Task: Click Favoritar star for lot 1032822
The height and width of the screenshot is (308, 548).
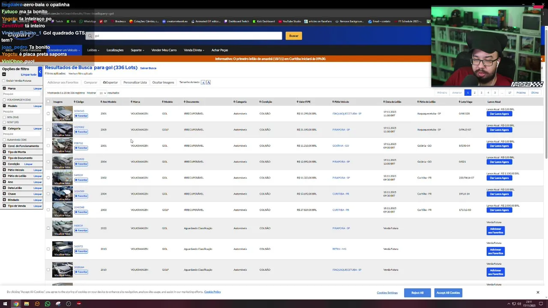Action: coord(81,164)
